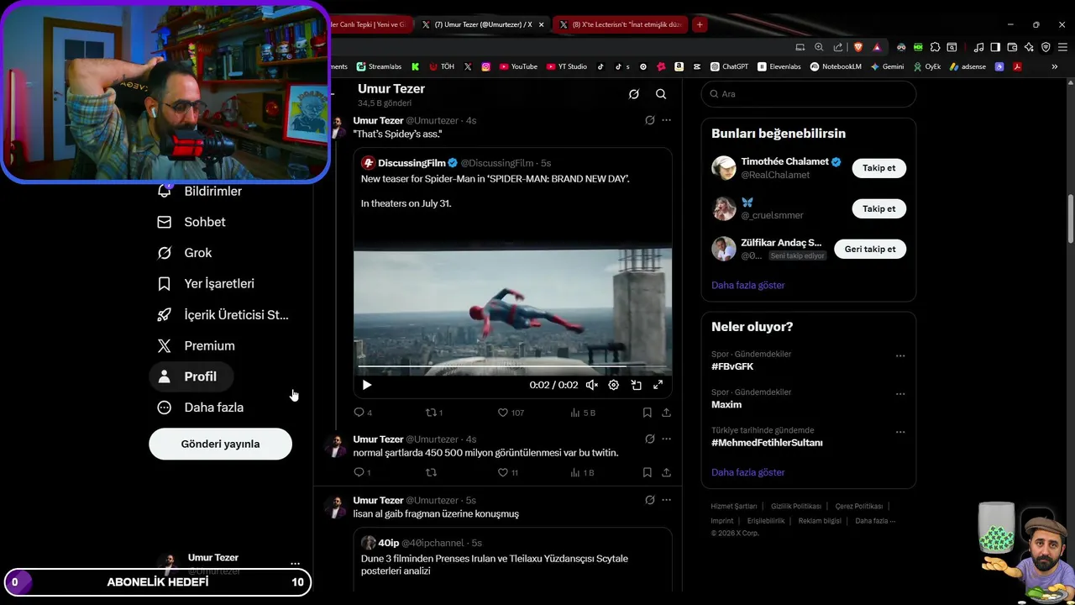This screenshot has width=1075, height=605.
Task: Bookmark the '450 500 milyon' post
Action: pyautogui.click(x=647, y=472)
